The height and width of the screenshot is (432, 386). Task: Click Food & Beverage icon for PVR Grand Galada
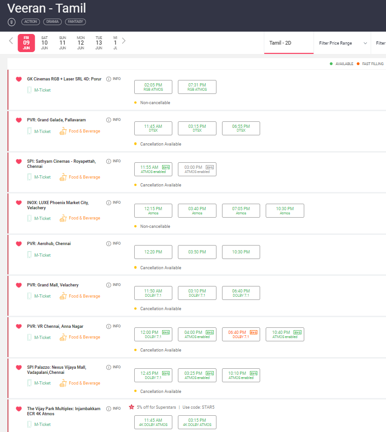(x=63, y=131)
